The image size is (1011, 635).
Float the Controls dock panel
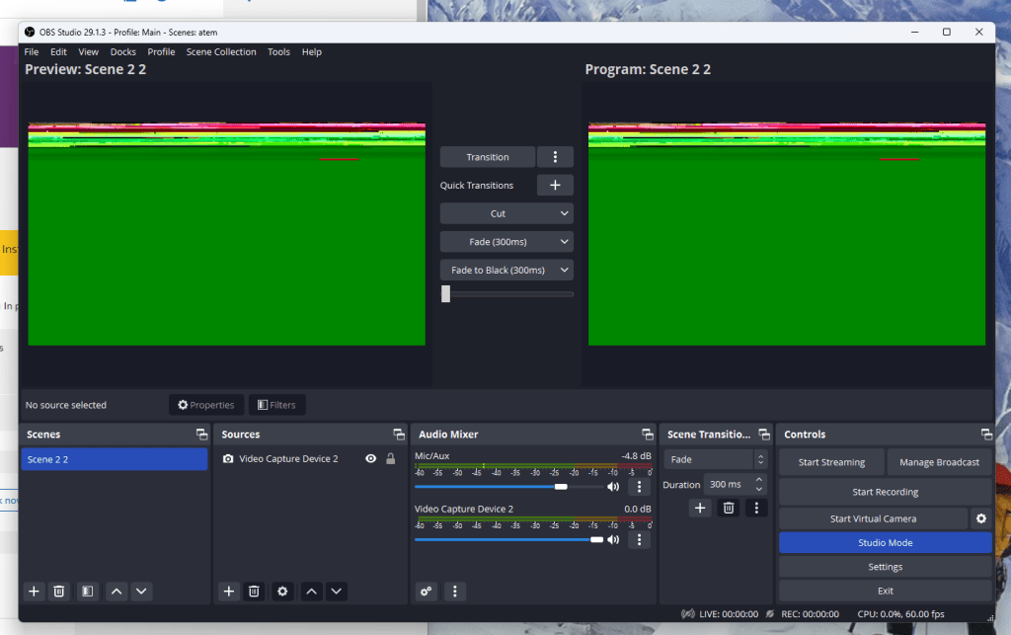(x=986, y=435)
